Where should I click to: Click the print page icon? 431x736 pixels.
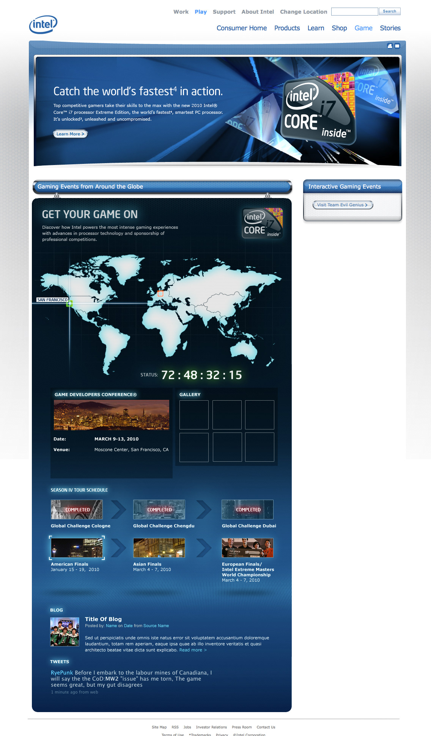(x=390, y=46)
